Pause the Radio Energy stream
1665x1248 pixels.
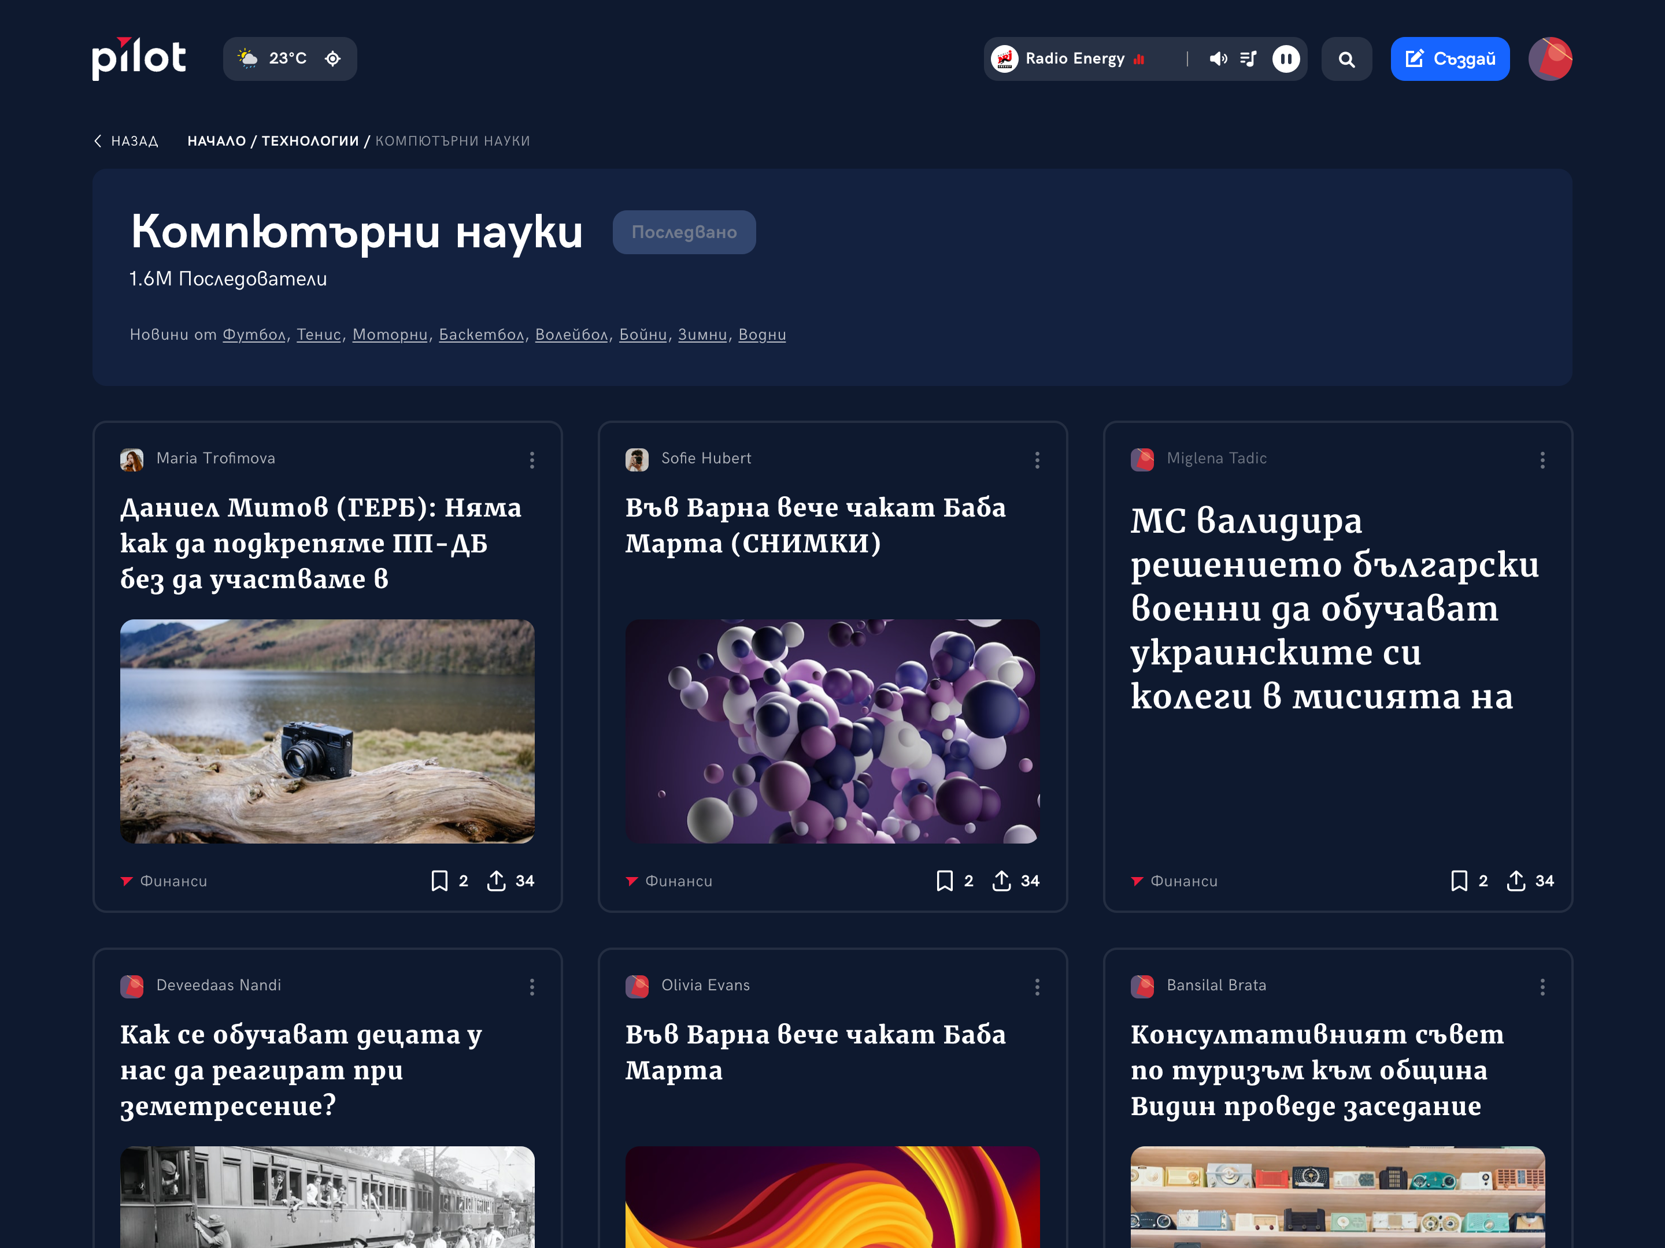1286,59
